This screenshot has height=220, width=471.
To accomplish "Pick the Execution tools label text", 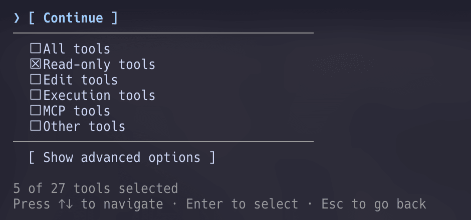I will [x=99, y=95].
